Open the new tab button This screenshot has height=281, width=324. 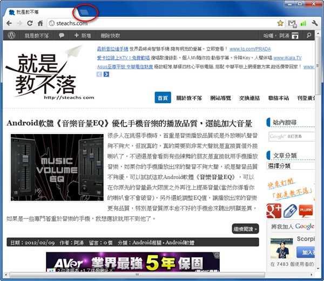84,12
